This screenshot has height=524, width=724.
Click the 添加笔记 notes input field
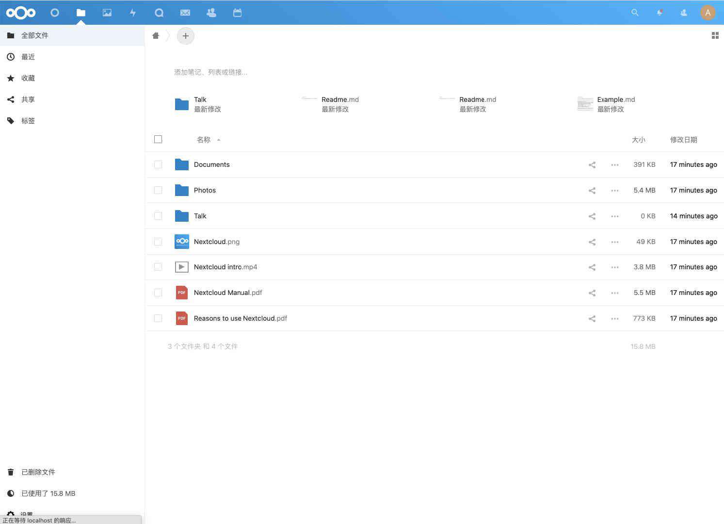[210, 72]
